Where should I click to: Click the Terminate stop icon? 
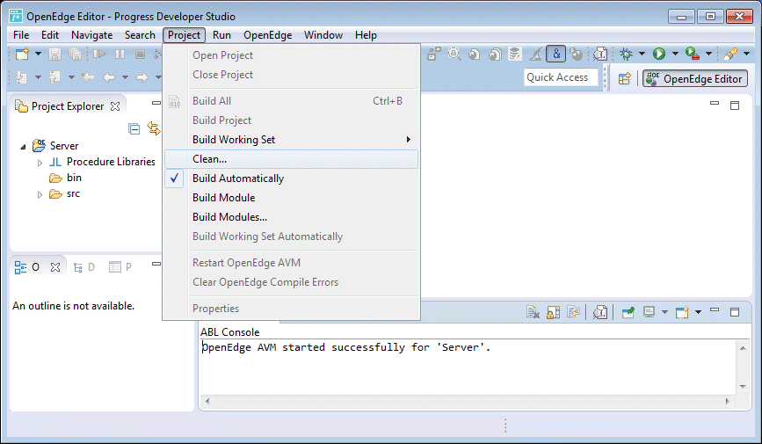click(x=140, y=54)
